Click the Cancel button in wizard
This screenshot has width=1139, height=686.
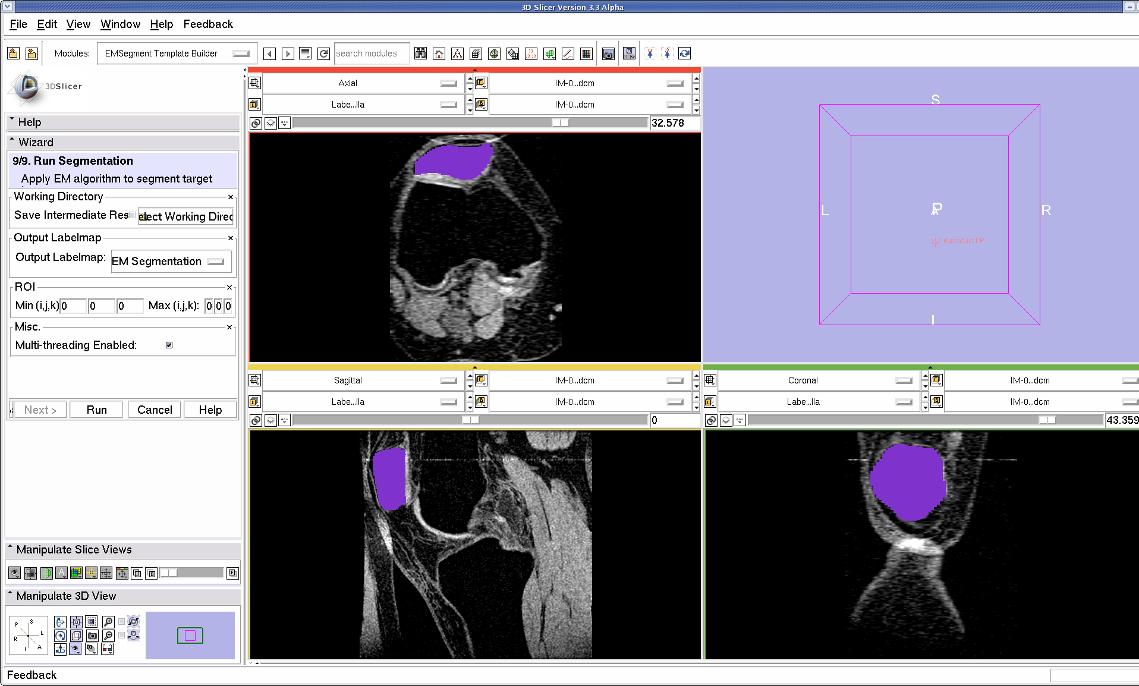(x=154, y=410)
